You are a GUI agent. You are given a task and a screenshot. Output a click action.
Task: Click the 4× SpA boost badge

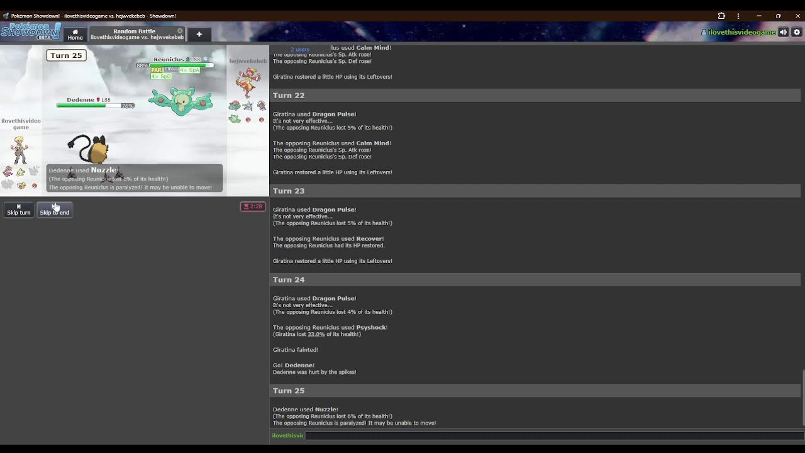tap(189, 70)
